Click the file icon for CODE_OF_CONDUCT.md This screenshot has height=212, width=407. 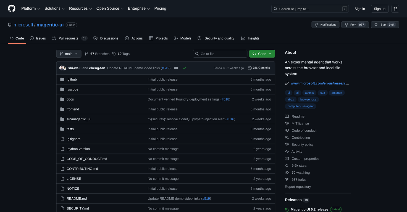point(62,159)
